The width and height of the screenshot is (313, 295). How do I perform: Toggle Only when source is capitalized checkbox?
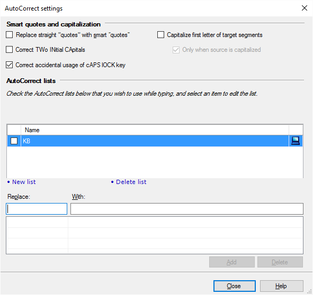[176, 50]
